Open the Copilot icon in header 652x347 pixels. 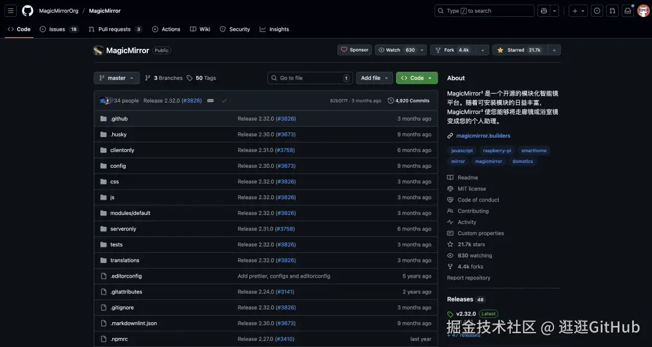point(543,11)
